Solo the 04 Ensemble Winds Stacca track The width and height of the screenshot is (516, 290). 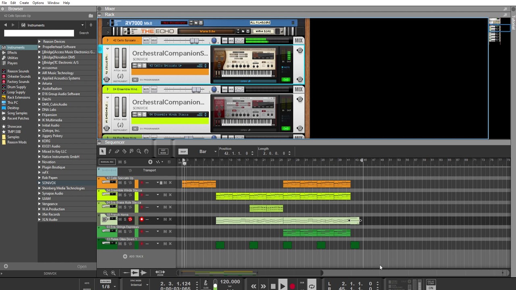[125, 195]
